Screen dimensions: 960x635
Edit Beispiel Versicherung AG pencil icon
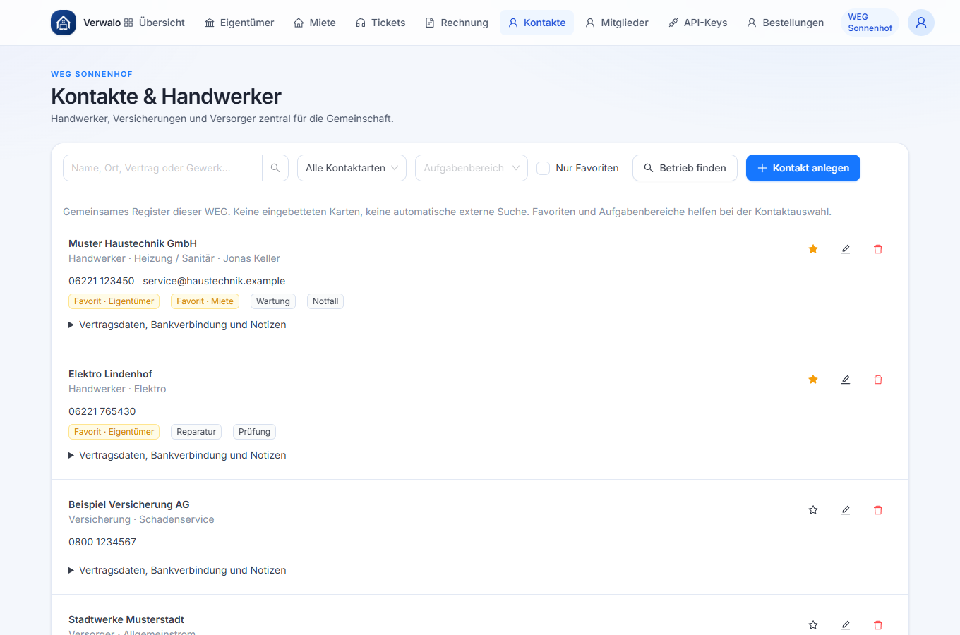click(846, 510)
